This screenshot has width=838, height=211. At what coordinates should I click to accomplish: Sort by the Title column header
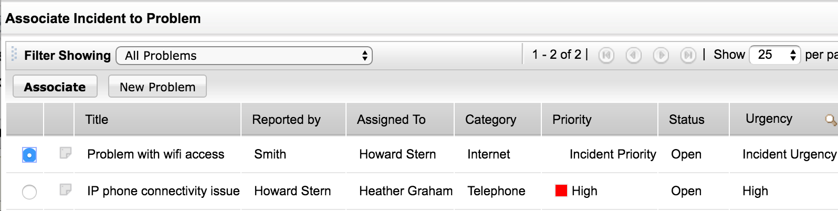97,120
